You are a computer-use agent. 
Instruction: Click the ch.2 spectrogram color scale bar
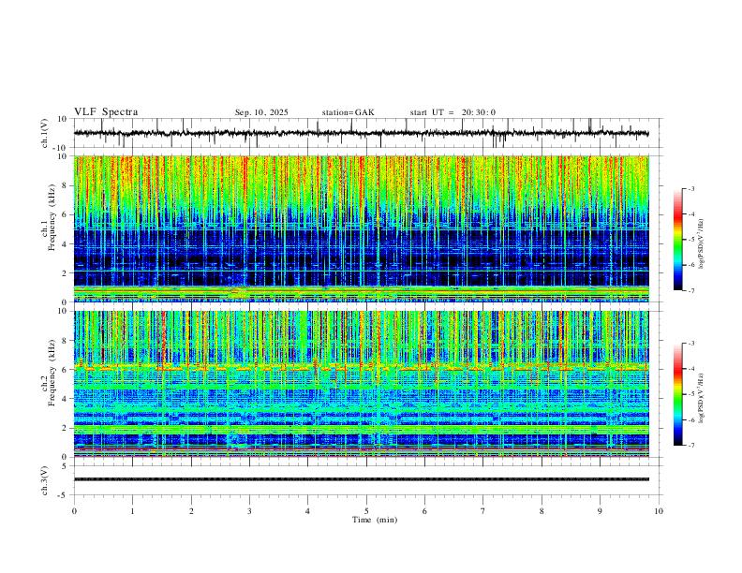(677, 394)
